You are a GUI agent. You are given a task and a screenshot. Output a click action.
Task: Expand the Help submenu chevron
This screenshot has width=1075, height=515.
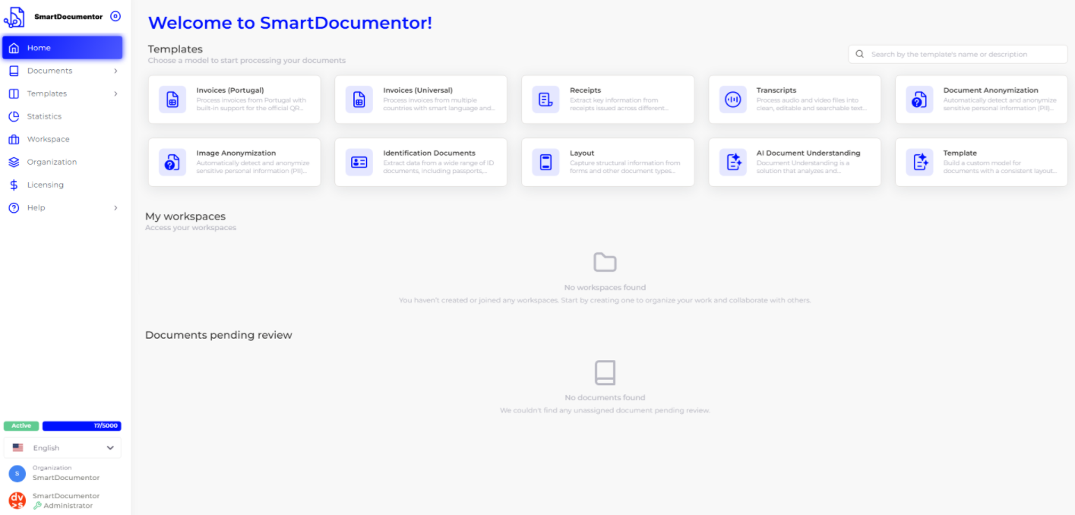(x=115, y=207)
